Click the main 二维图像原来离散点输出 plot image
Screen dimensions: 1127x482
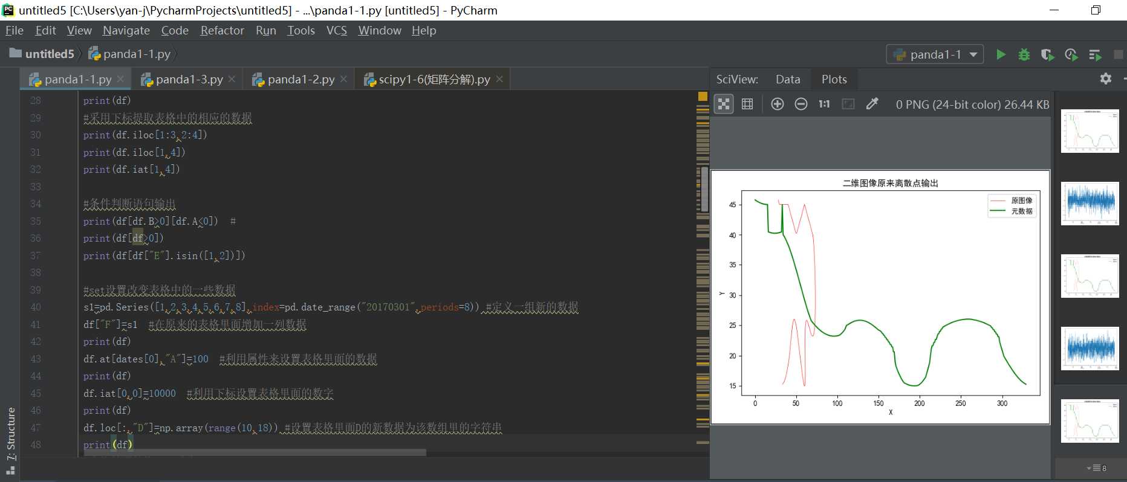click(880, 297)
